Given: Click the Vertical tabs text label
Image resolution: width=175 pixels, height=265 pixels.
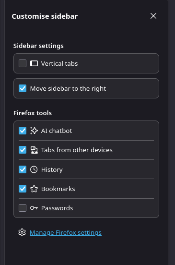Looking at the screenshot, I should tap(59, 64).
